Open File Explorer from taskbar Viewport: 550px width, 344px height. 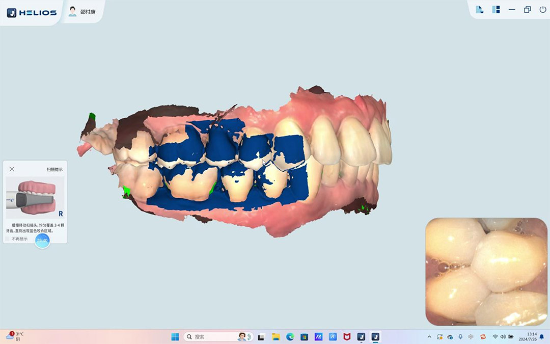pyautogui.click(x=276, y=337)
